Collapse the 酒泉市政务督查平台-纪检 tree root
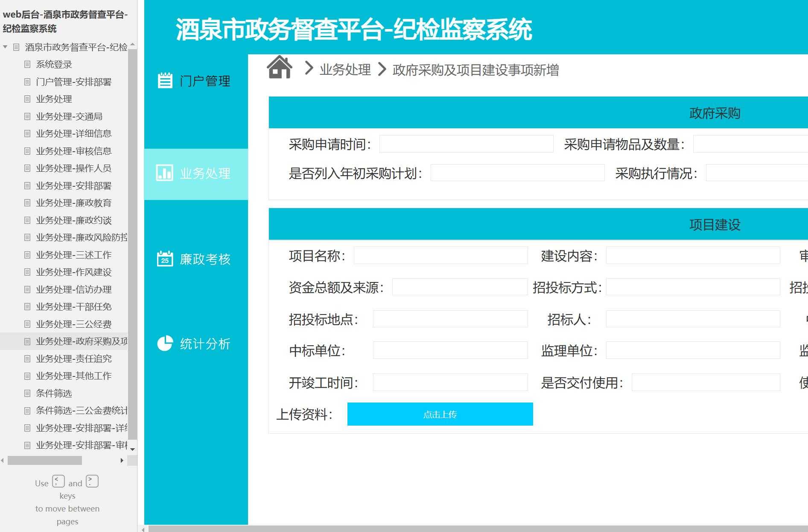808x532 pixels. 5,46
